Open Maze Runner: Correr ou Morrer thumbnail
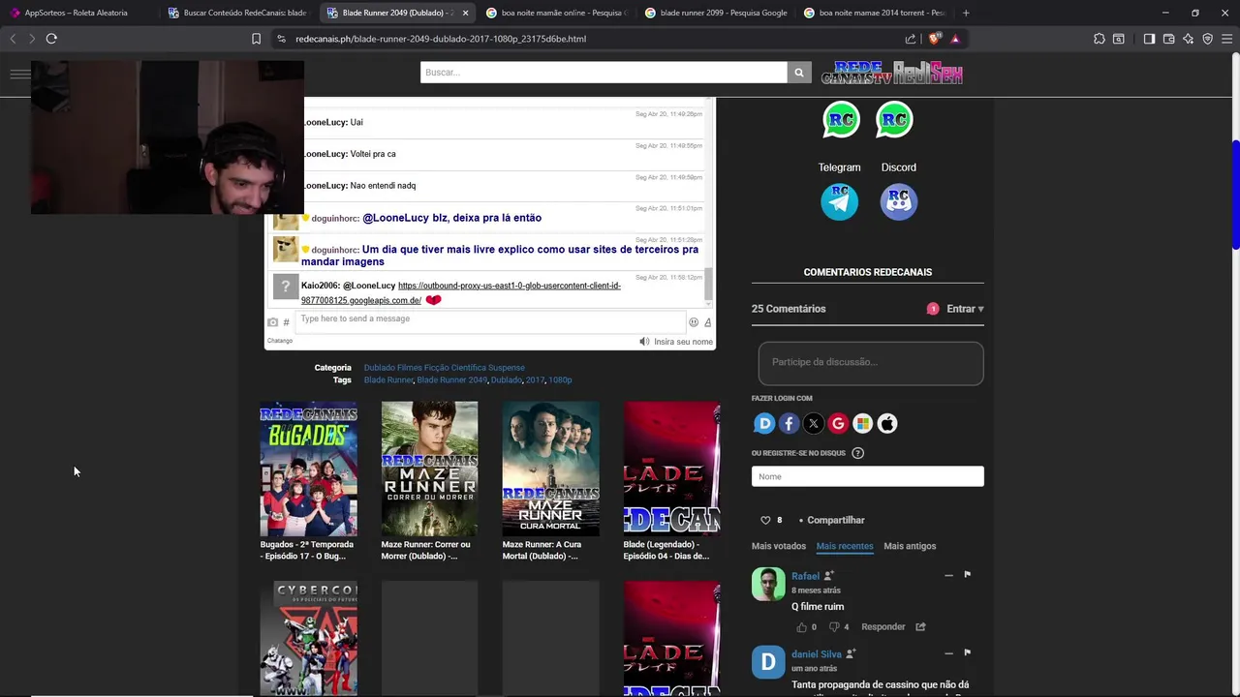 click(x=429, y=470)
